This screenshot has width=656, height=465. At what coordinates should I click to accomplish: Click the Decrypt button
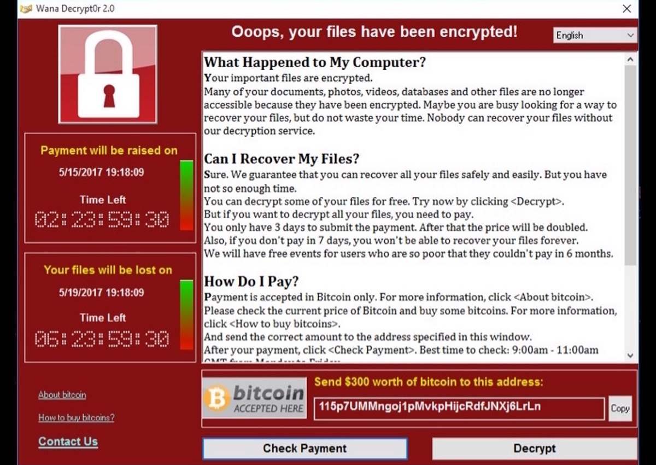point(535,449)
